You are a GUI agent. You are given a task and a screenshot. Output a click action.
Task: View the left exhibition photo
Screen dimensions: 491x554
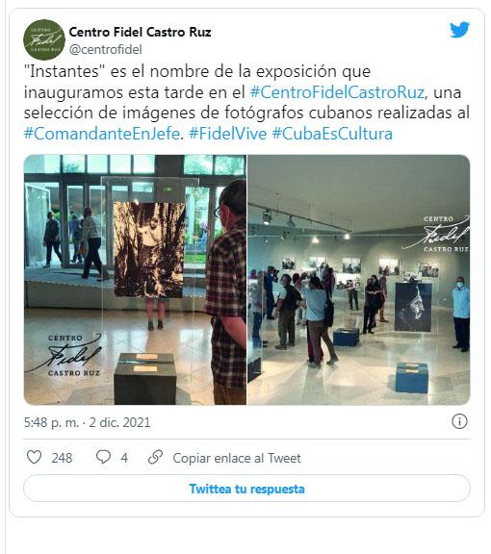pyautogui.click(x=135, y=280)
